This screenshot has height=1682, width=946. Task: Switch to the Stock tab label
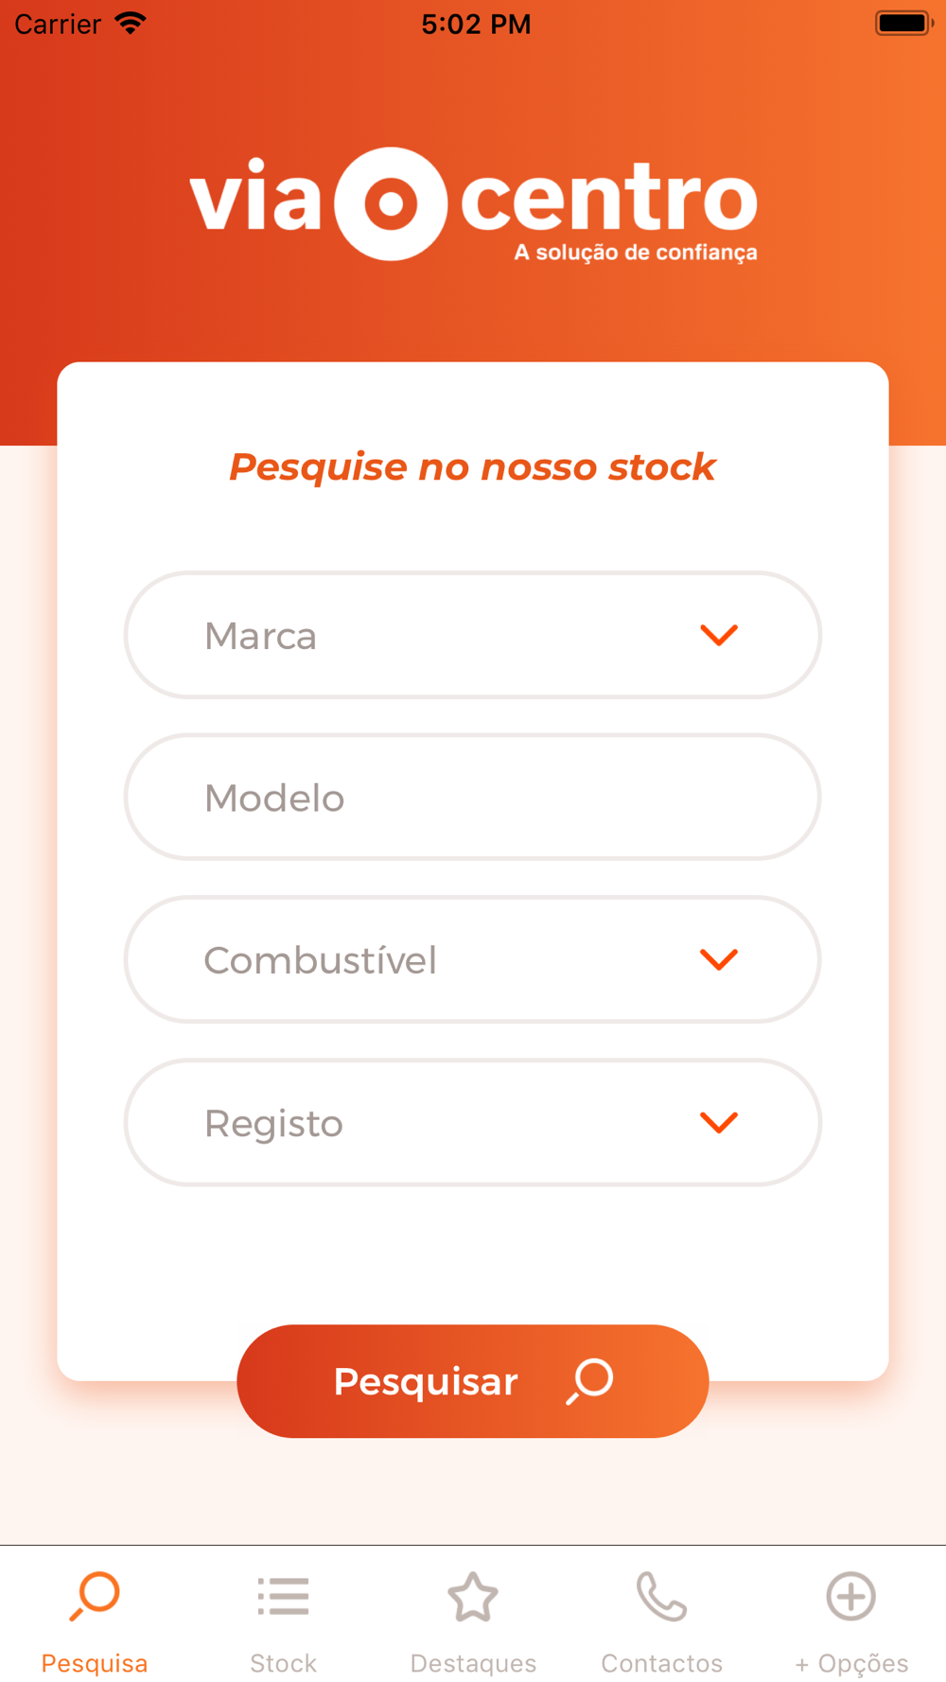[x=283, y=1663]
